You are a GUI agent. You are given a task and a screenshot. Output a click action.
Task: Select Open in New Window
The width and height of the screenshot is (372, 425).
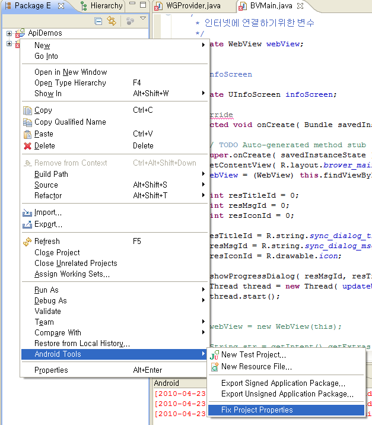coord(115,72)
